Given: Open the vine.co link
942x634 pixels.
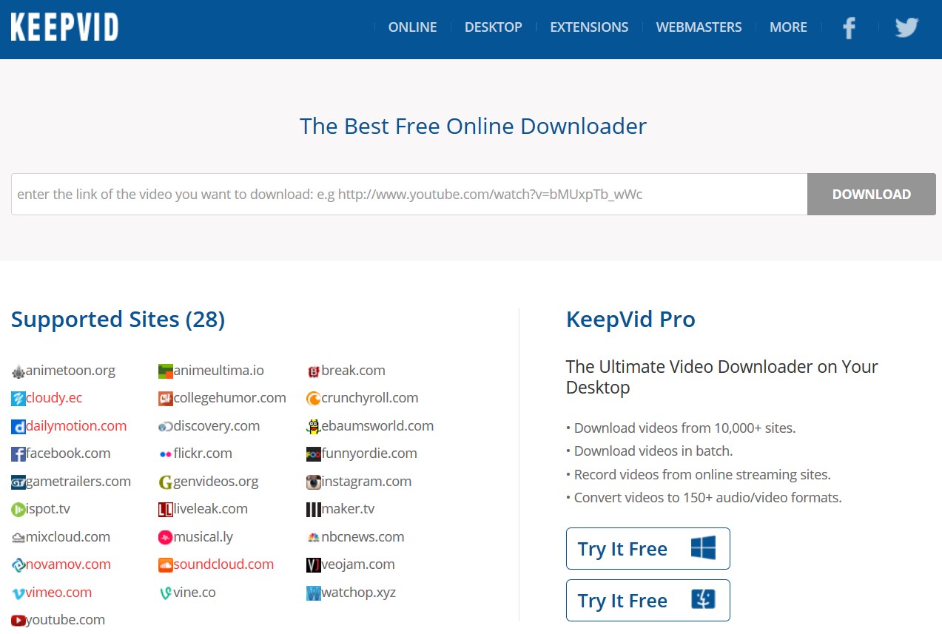Looking at the screenshot, I should coord(195,593).
